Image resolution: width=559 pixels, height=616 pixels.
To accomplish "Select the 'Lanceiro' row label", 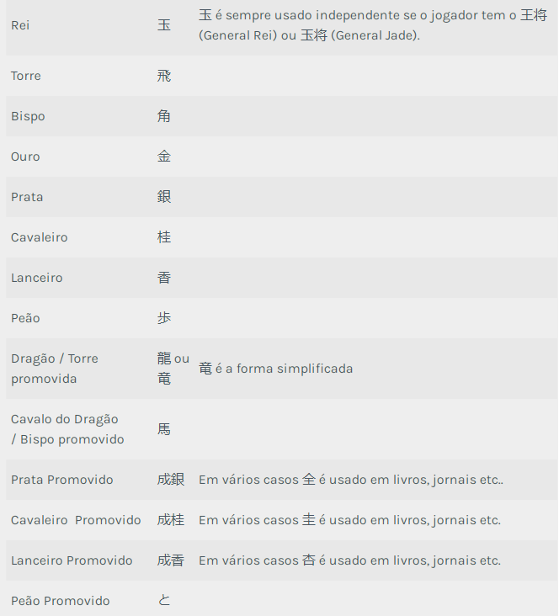I will pos(37,278).
